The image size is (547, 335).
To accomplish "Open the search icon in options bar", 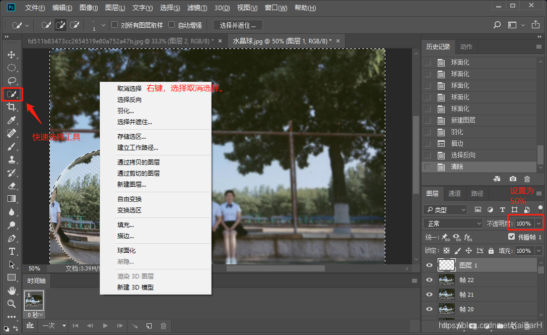I will pyautogui.click(x=497, y=25).
